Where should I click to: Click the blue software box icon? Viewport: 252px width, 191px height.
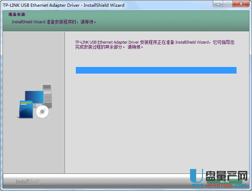coord(25,109)
